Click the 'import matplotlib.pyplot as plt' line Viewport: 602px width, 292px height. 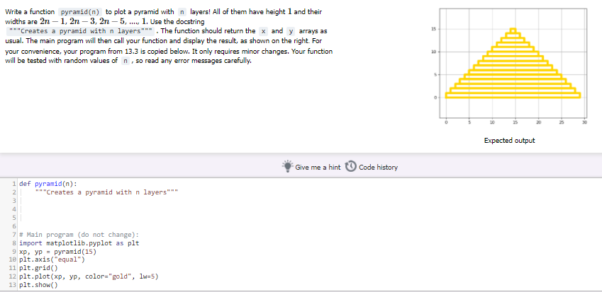[79, 243]
